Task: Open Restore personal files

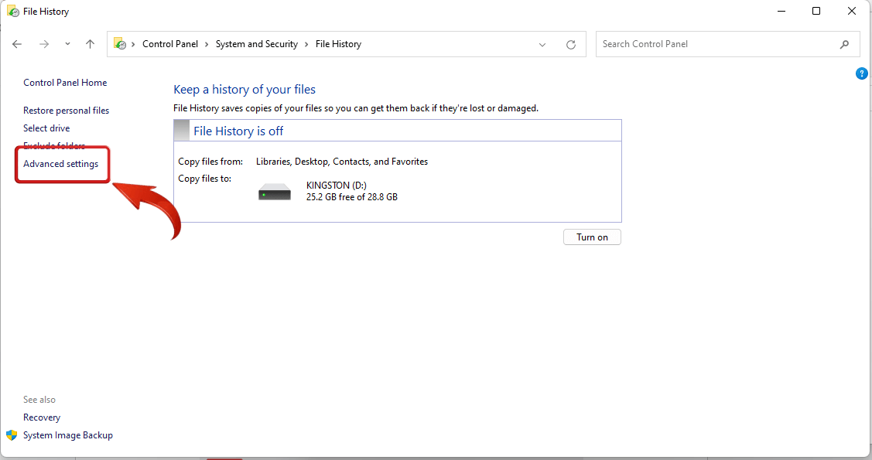Action: point(66,110)
